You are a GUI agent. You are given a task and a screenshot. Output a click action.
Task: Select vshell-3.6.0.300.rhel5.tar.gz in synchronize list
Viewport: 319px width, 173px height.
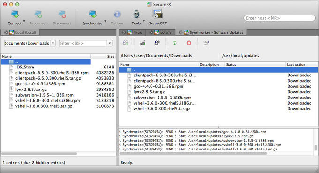point(218,109)
